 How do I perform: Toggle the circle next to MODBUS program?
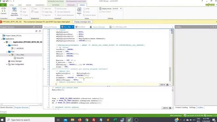(15, 48)
